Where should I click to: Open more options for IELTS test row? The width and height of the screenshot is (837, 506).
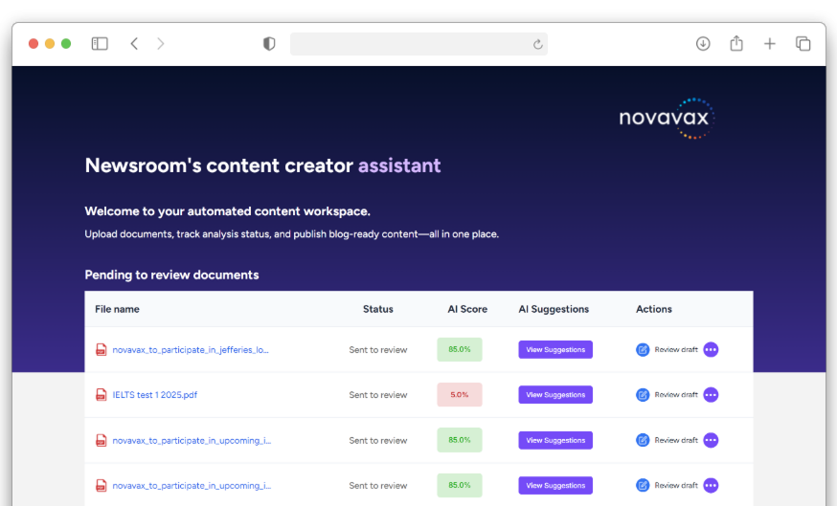click(x=711, y=395)
